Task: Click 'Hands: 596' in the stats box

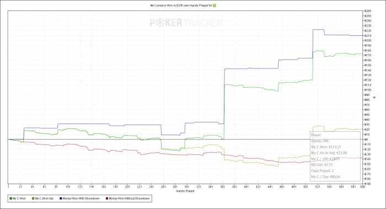Action: (319, 141)
